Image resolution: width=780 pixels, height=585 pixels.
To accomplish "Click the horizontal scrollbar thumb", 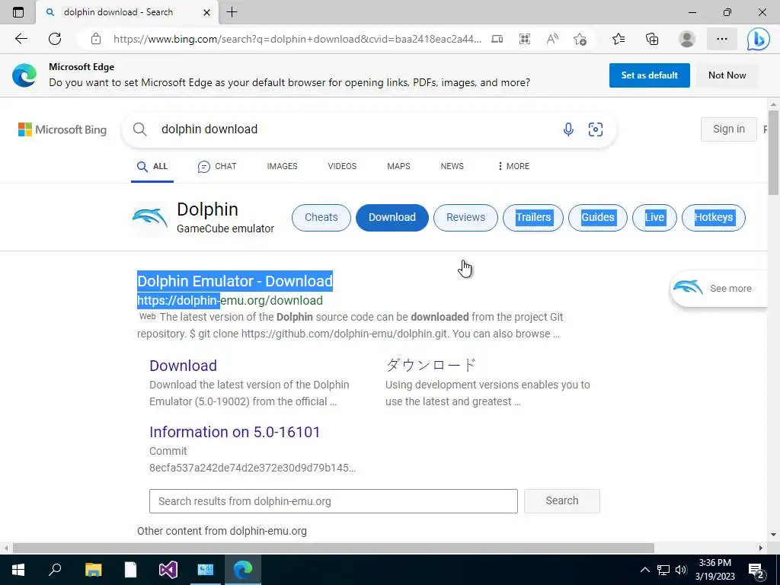I will (334, 548).
